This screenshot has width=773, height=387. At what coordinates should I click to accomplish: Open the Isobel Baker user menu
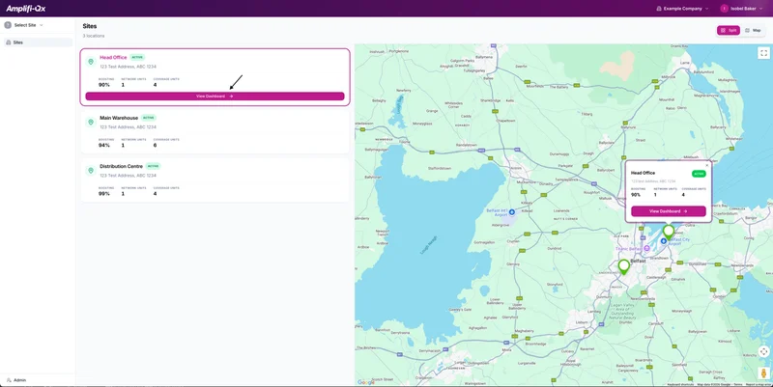[x=746, y=8]
